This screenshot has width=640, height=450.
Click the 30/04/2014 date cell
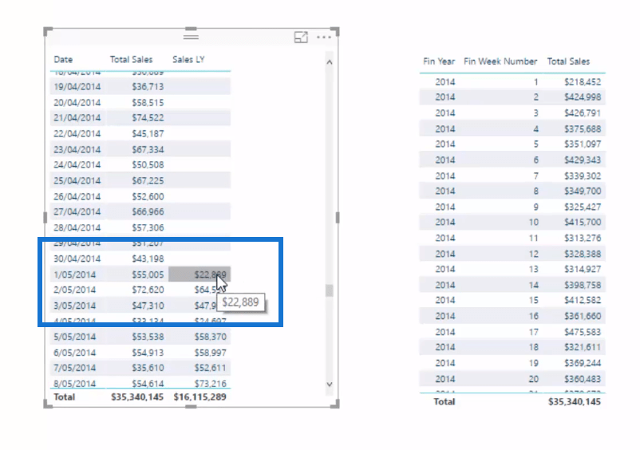coord(77,259)
